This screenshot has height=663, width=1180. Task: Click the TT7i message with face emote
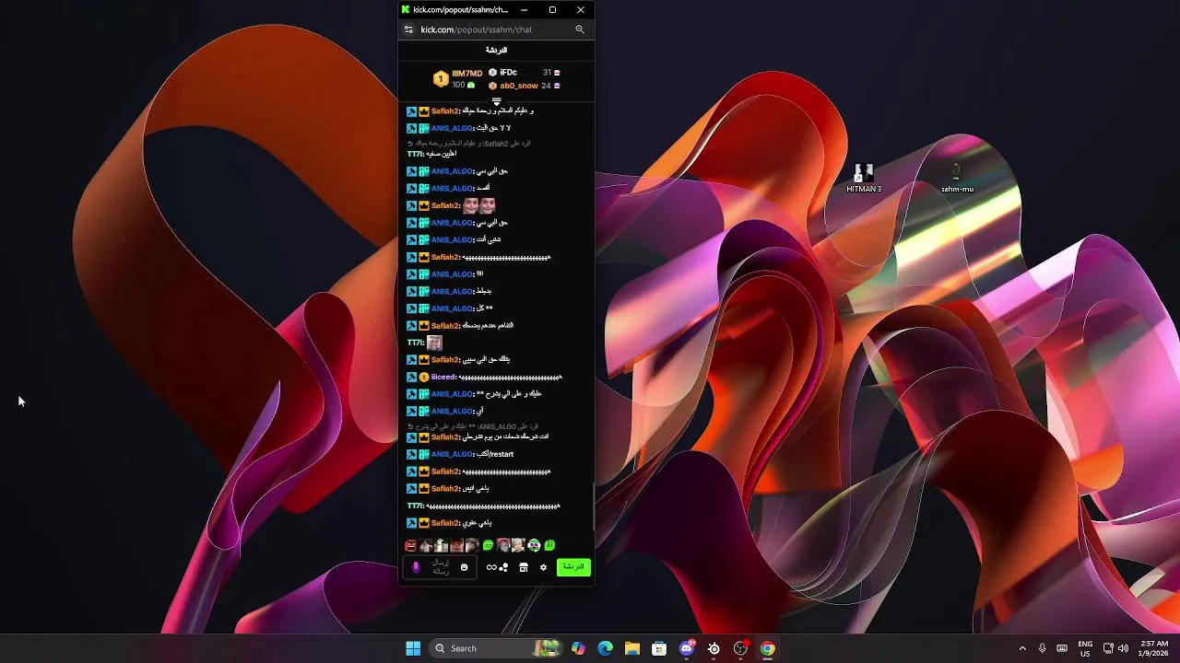425,343
